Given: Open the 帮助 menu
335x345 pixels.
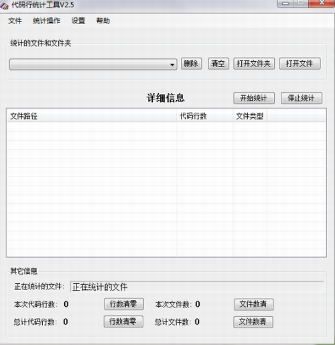Looking at the screenshot, I should (x=103, y=21).
